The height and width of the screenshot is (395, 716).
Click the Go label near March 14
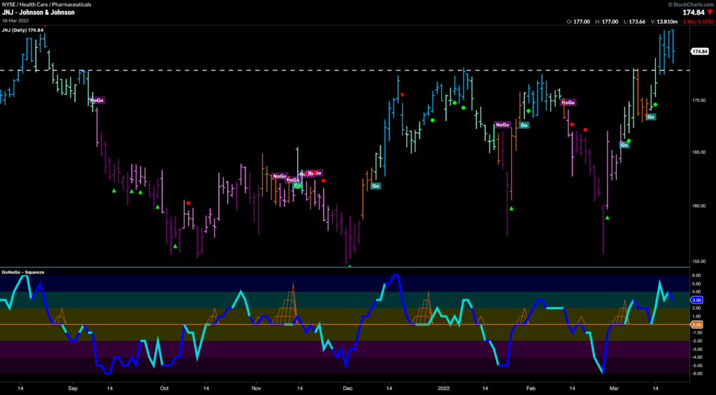tap(651, 117)
